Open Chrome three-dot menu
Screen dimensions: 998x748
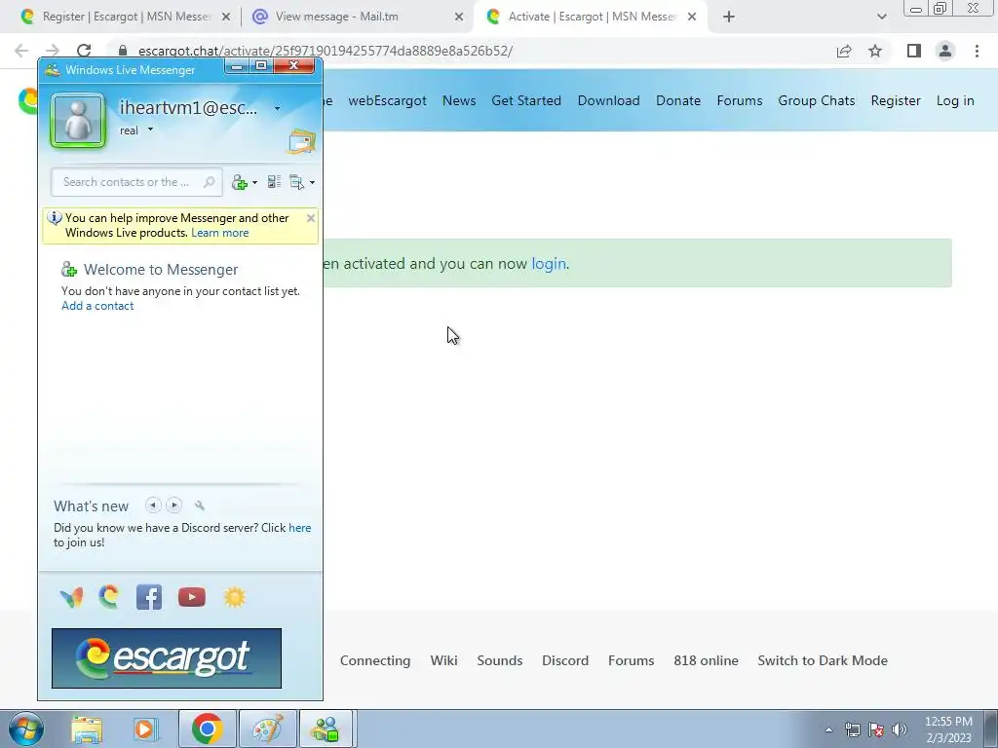click(977, 51)
